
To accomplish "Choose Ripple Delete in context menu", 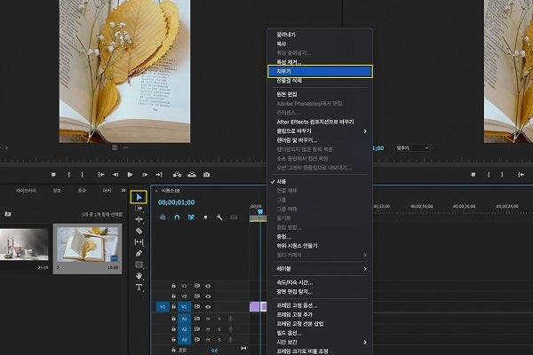I will [320, 81].
